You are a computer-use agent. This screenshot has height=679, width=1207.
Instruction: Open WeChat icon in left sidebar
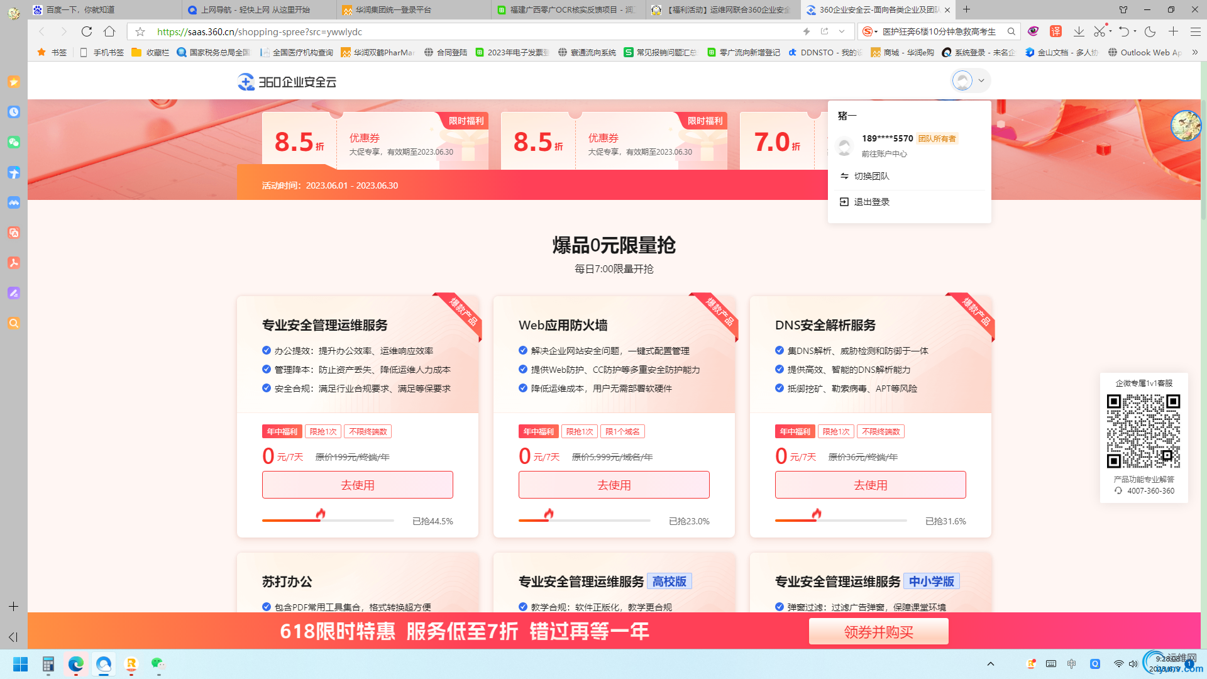pos(14,142)
